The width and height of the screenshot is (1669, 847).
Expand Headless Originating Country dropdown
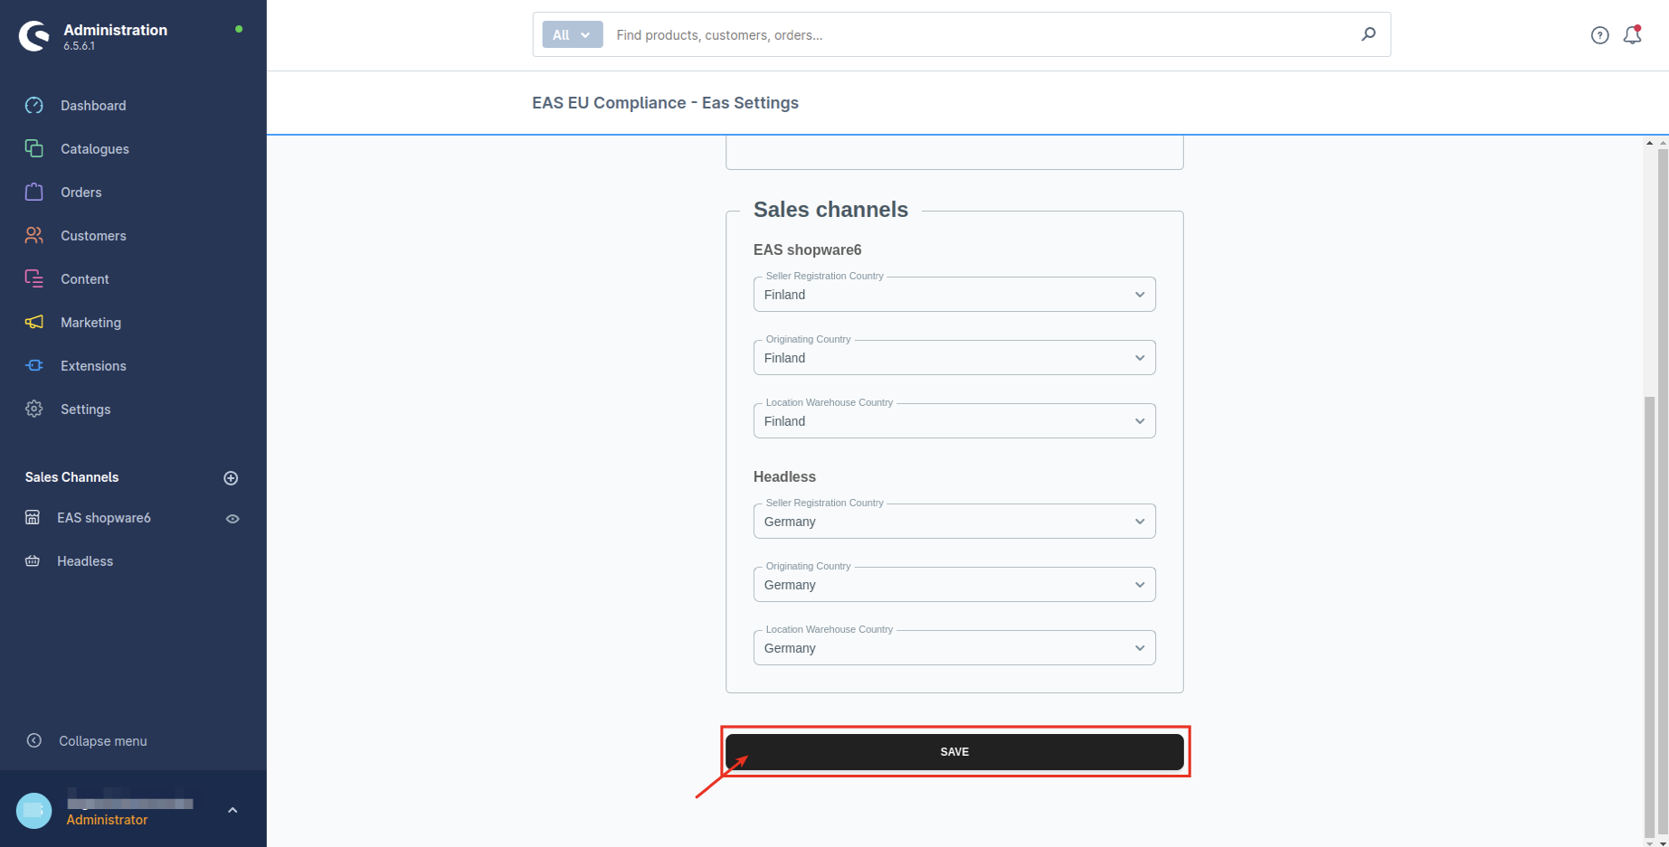tap(953, 585)
